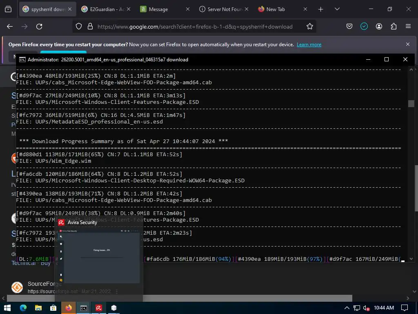This screenshot has width=418, height=314.
Task: Switch to the spysherrif download tab
Action: pos(47,9)
